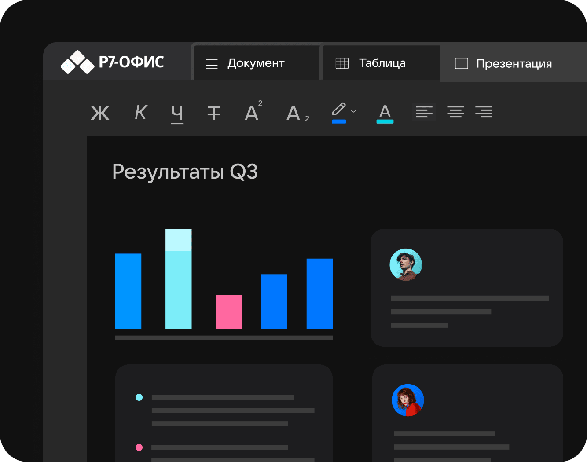
Task: Click the Р7-ОФИС logo
Action: coord(112,62)
